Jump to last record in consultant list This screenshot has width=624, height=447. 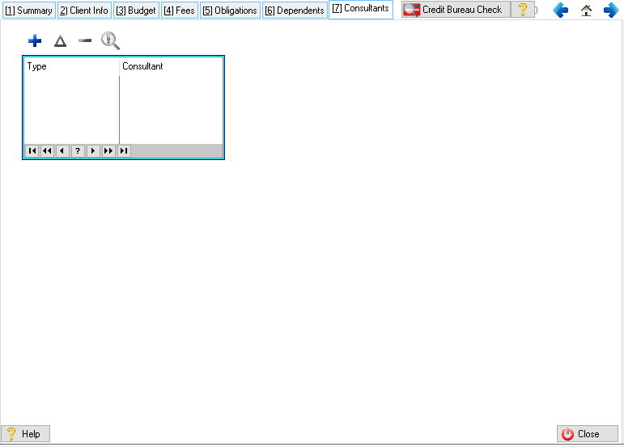tap(124, 151)
